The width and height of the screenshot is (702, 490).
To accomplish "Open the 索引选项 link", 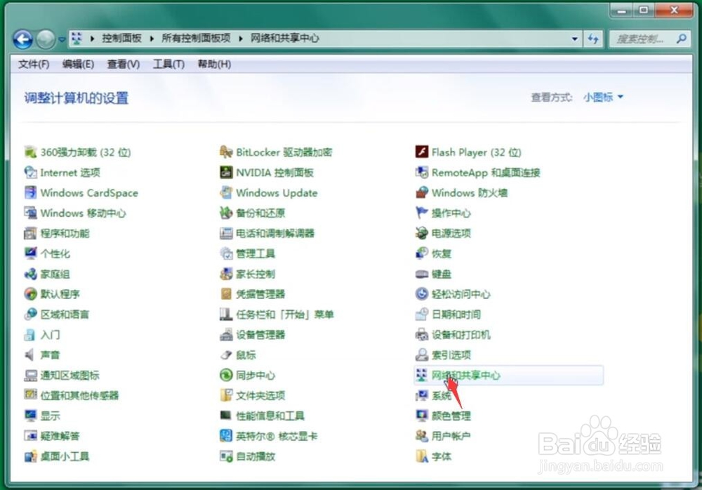I will coord(451,355).
